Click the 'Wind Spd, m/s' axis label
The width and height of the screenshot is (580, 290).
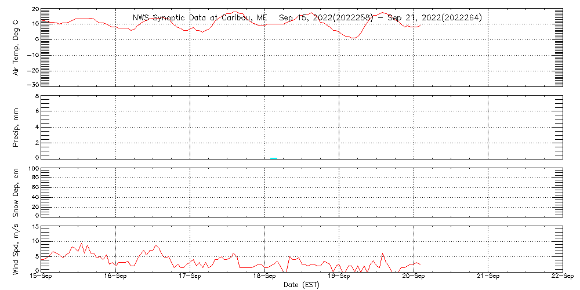coord(16,248)
